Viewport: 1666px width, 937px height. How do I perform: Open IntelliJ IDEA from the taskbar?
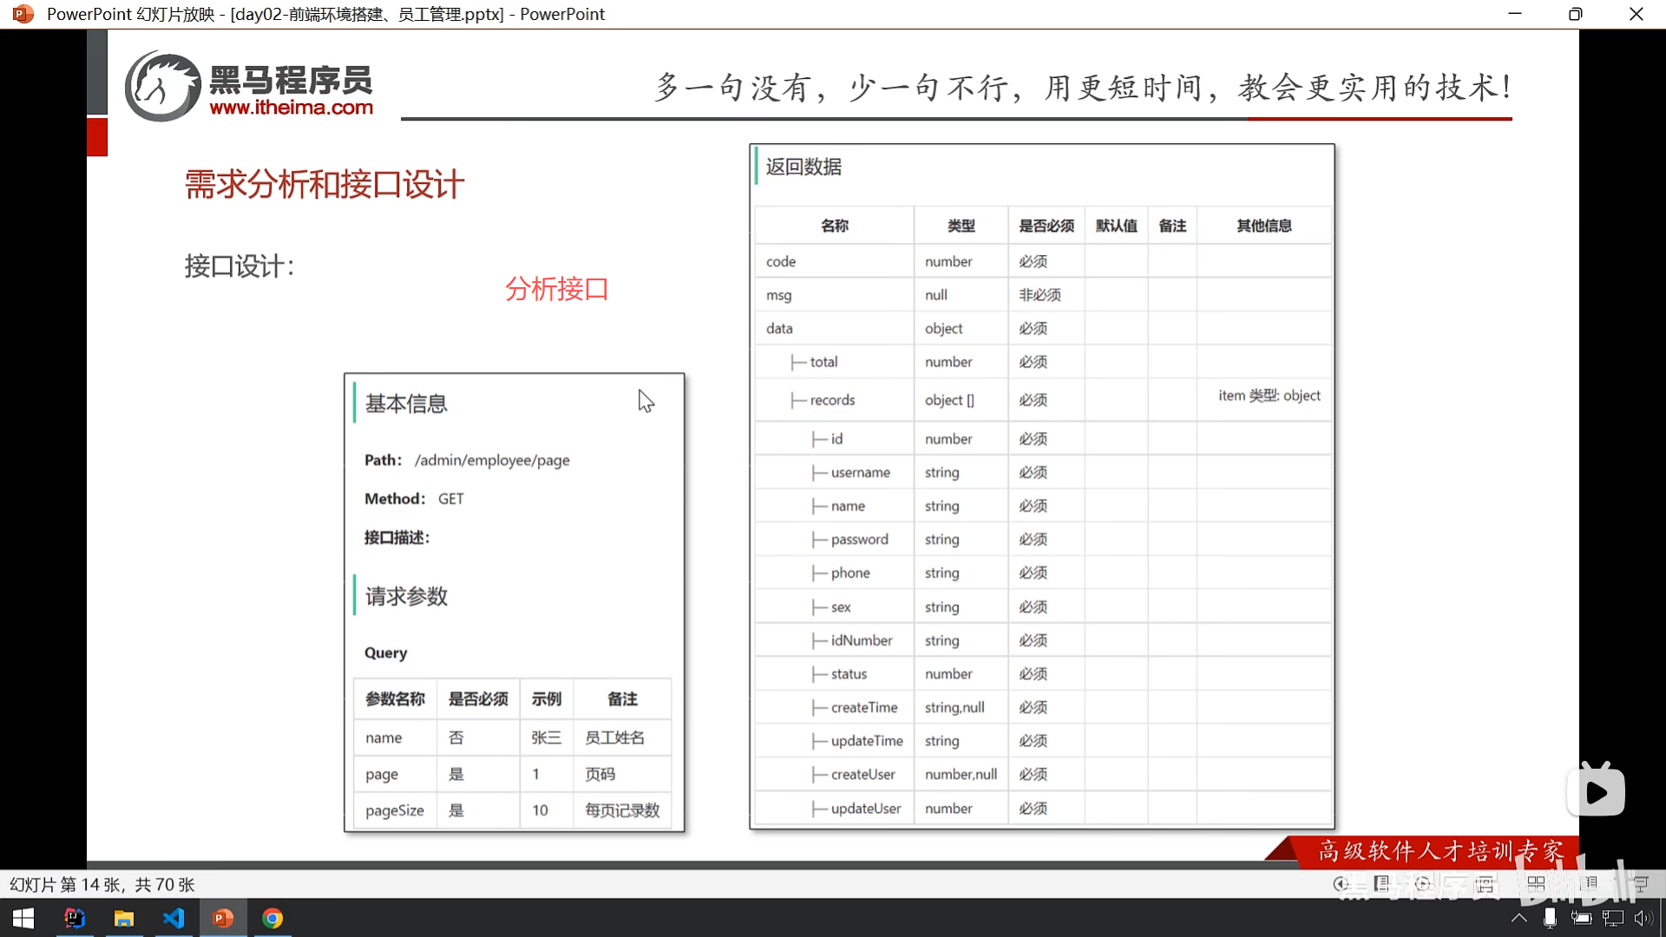(75, 918)
